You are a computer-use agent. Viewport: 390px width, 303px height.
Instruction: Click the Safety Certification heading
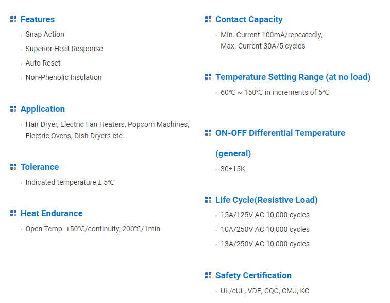253,275
